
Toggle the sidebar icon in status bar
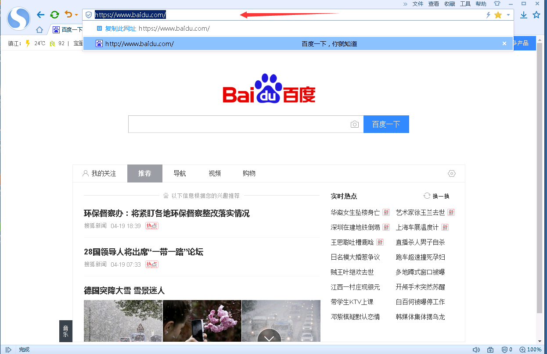click(8, 350)
